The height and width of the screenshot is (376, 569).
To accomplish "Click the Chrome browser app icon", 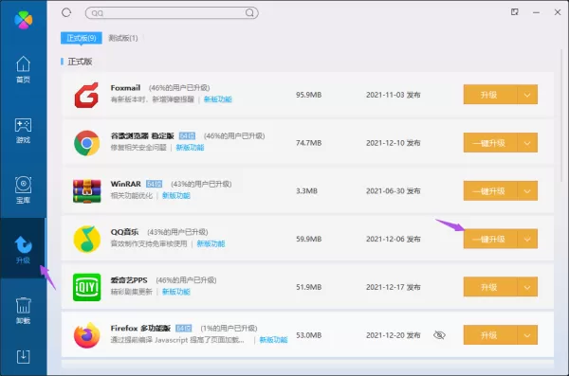I will [86, 143].
